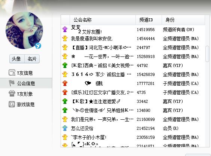211x156 pixels.
Task: Click yellow icon beside 3614 军少 row
Action: 65,74
